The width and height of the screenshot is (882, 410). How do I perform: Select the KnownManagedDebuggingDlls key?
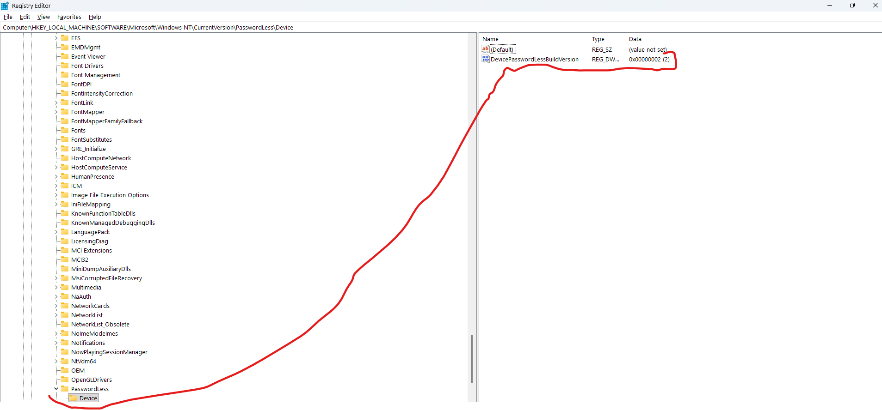(113, 223)
